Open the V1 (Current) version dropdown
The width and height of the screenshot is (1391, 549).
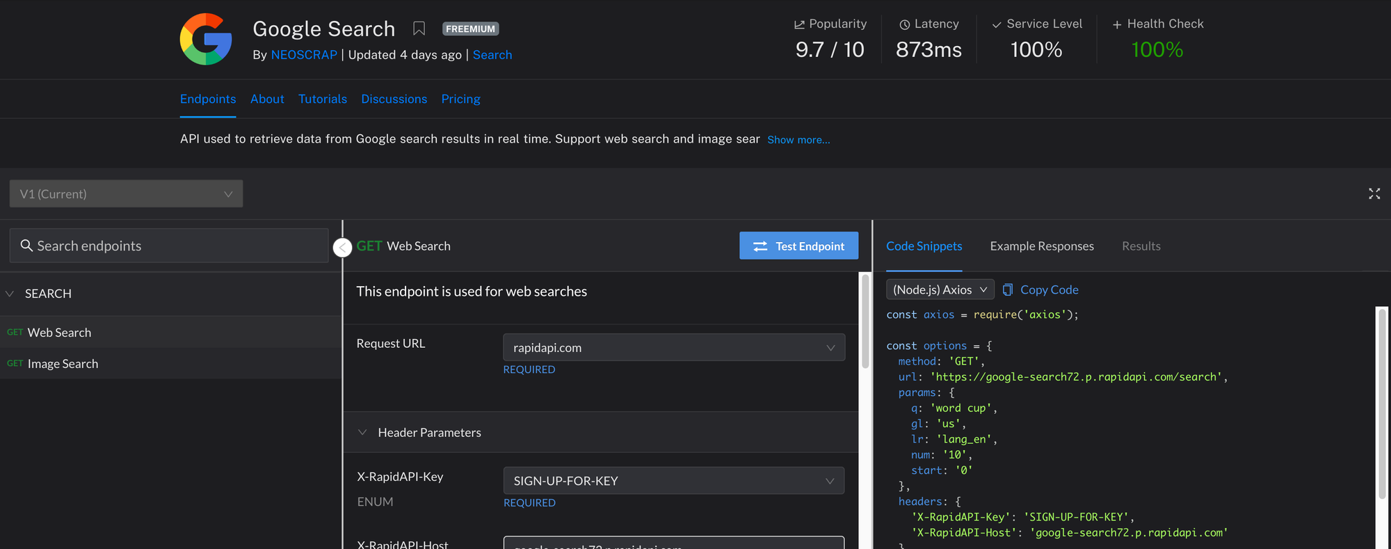click(126, 193)
